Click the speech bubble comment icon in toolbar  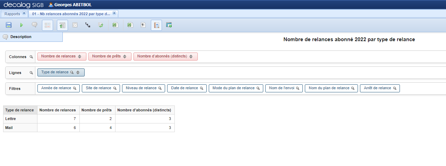click(34, 25)
